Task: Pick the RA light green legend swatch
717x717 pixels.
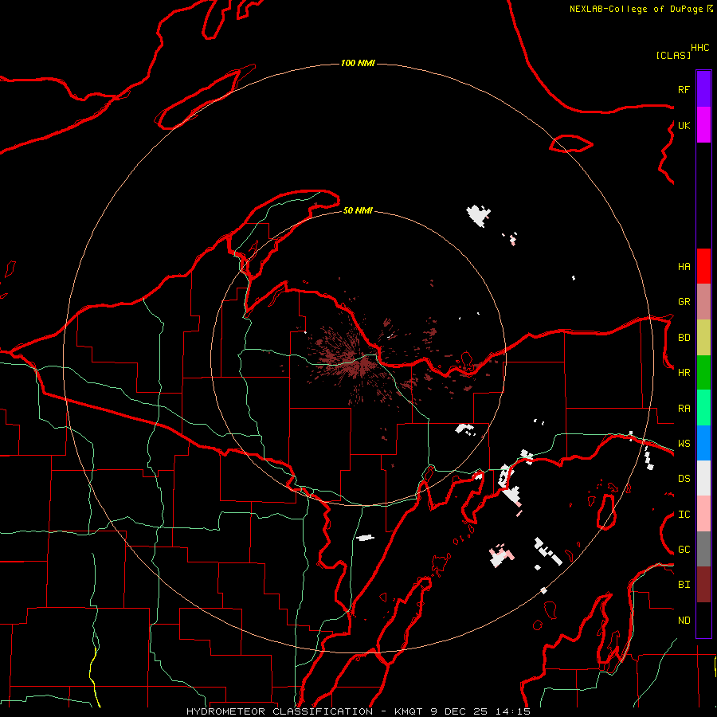Action: coord(703,408)
